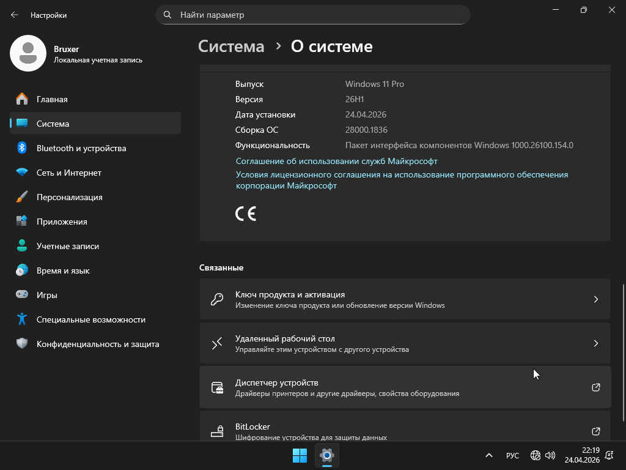This screenshot has height=470, width=626.
Task: Click the back arrow in Settings header
Action: tap(15, 15)
